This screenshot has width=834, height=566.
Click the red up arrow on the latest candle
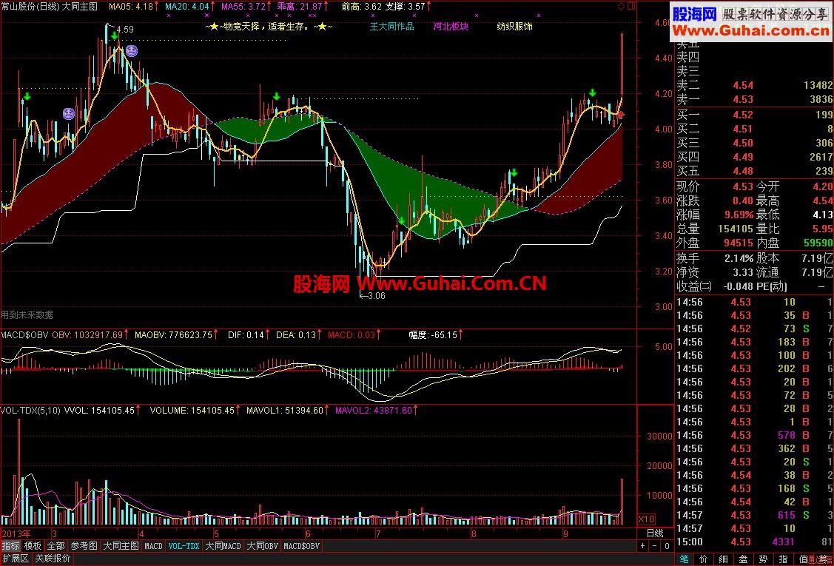[620, 115]
